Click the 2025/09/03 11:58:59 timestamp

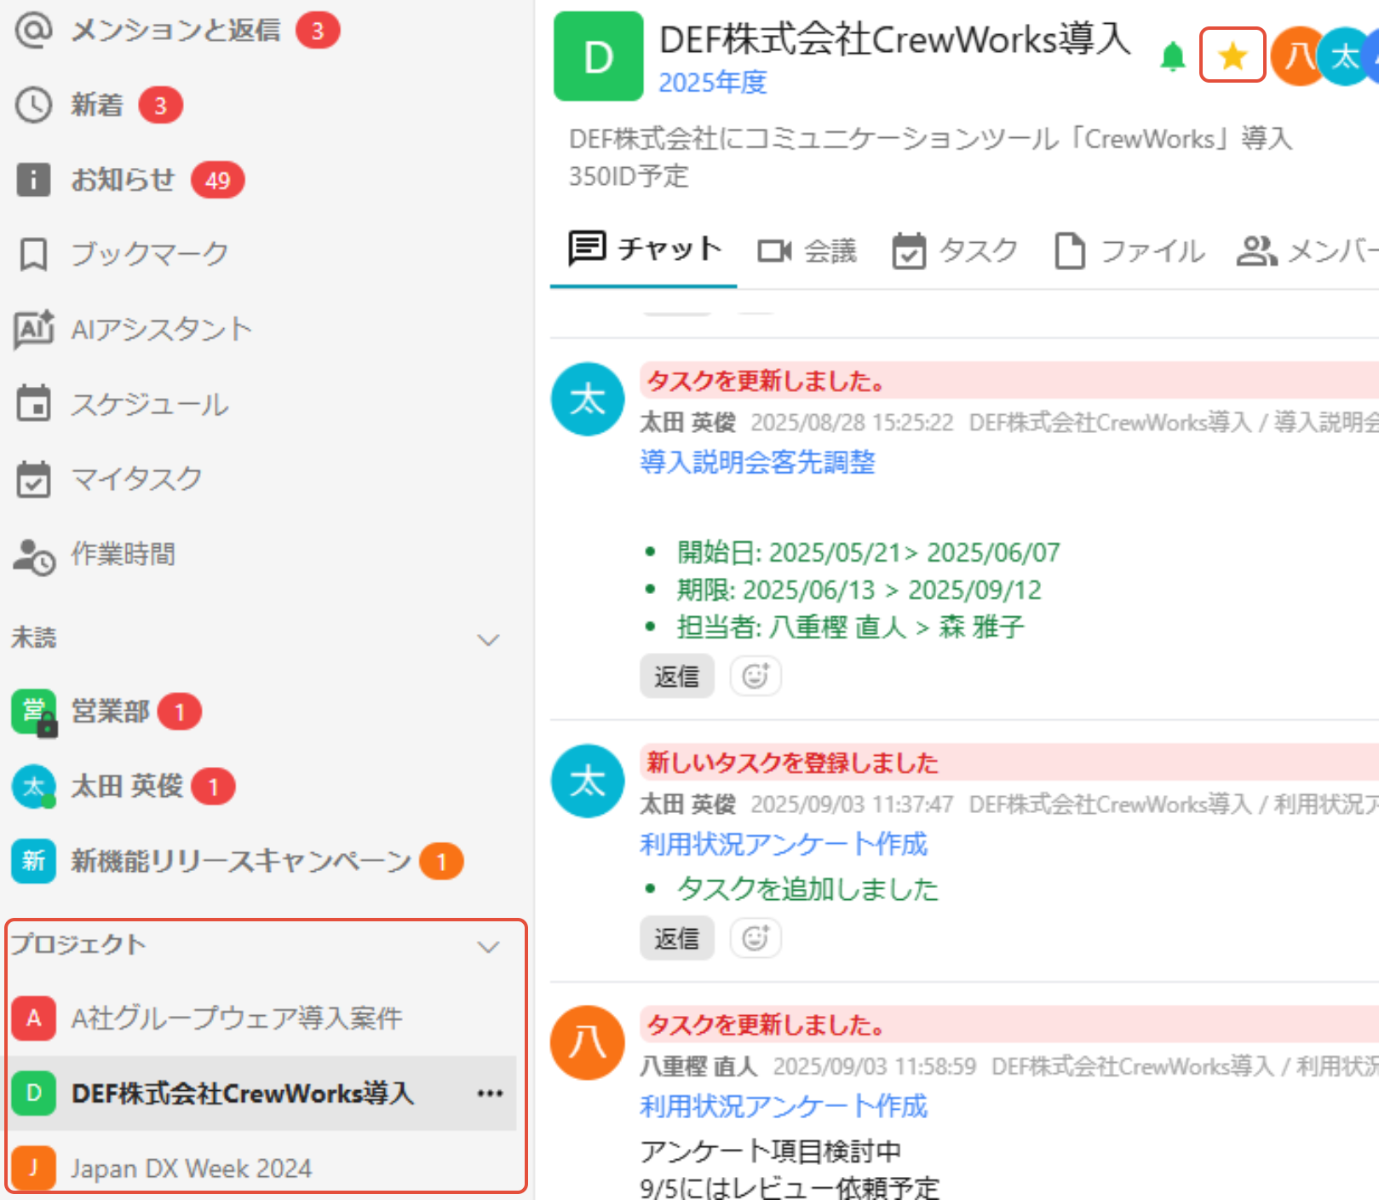click(874, 1066)
